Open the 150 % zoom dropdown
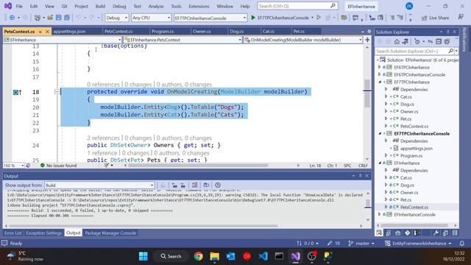Screen dimensions: 471x265 point(13,166)
